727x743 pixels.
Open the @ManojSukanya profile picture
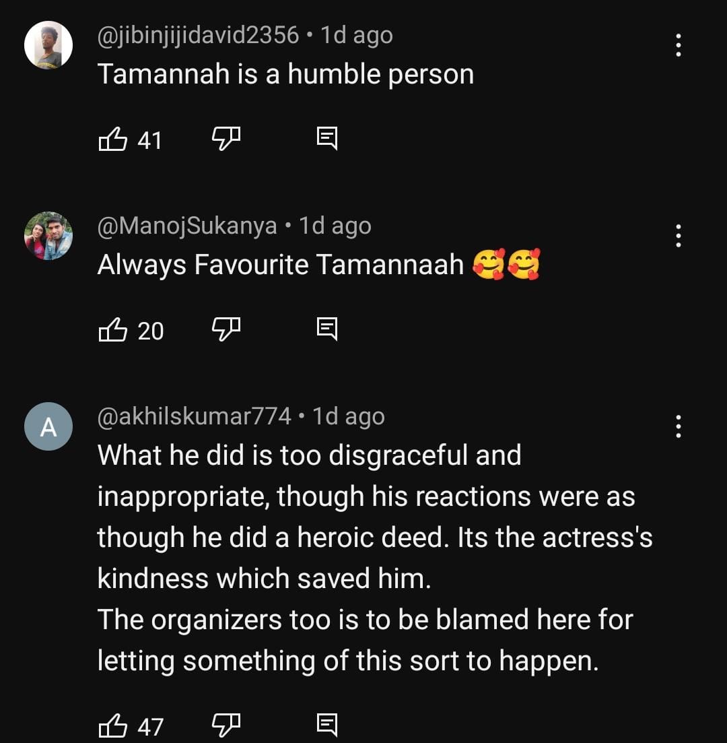point(48,236)
